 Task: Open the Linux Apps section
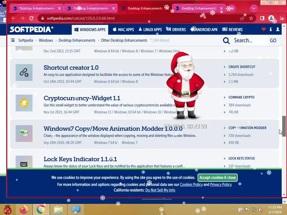pyautogui.click(x=150, y=30)
